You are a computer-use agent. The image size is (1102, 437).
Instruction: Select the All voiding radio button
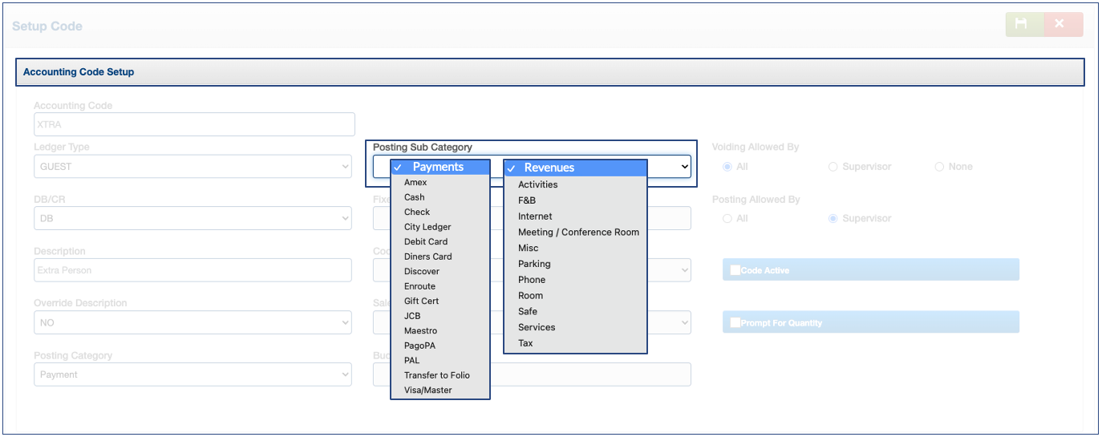tap(727, 167)
